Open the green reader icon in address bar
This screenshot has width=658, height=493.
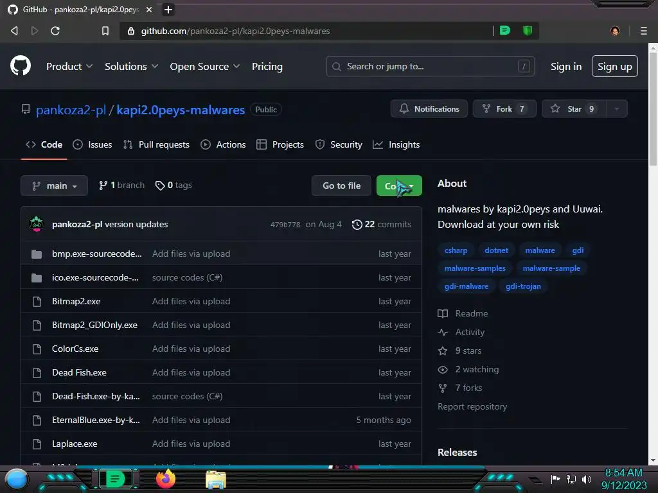coord(505,30)
